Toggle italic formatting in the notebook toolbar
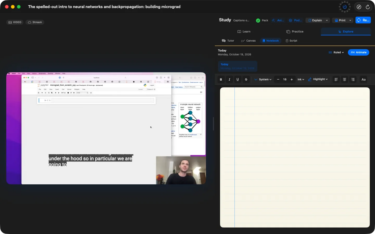This screenshot has width=375, height=234. coord(229,80)
